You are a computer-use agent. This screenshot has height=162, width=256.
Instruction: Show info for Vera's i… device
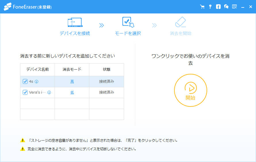click(49, 92)
